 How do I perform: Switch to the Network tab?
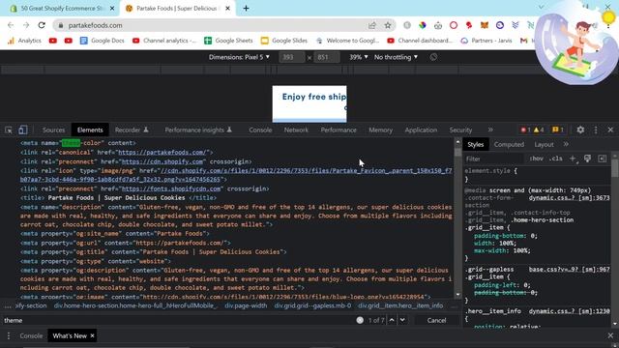[x=296, y=130]
